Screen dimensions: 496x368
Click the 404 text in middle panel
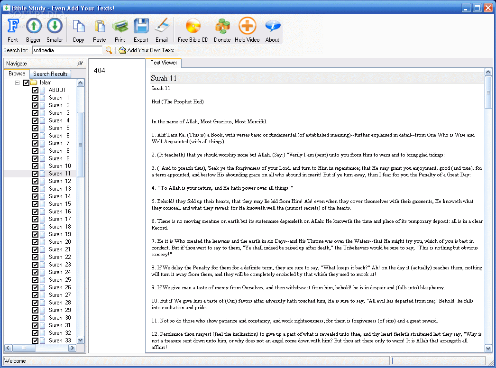[x=99, y=71]
